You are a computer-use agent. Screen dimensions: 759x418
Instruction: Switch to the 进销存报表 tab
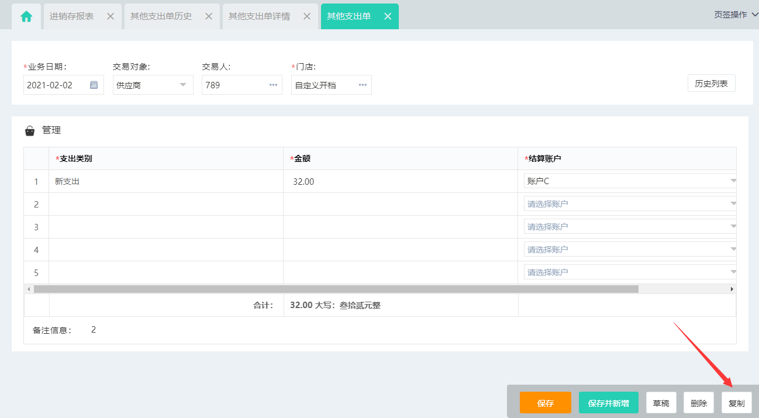(x=72, y=16)
